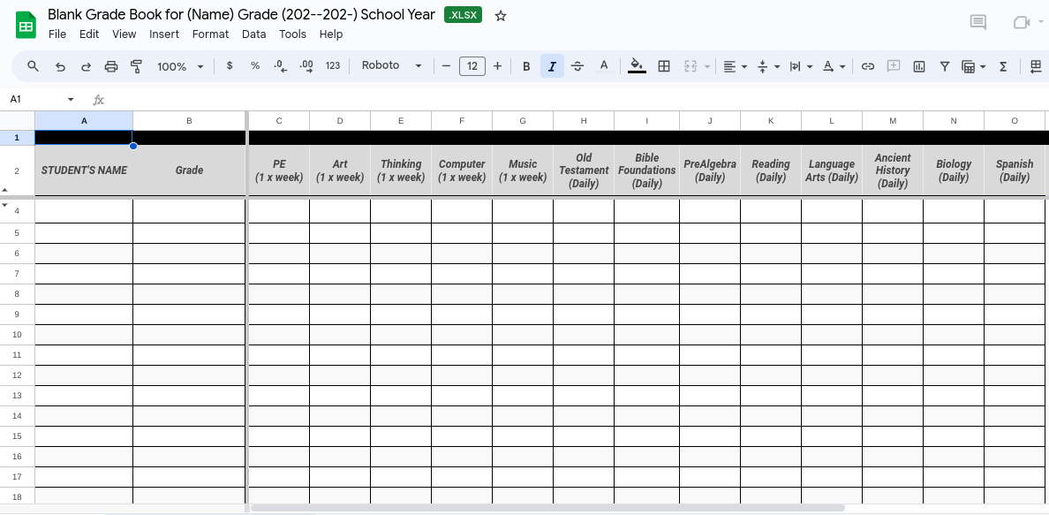Open the fill color picker
This screenshot has width=1049, height=515.
click(638, 66)
